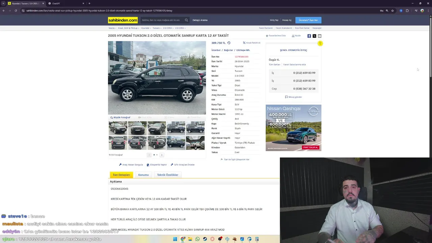
Task: Click the search magnifier icon in header
Action: point(186,20)
